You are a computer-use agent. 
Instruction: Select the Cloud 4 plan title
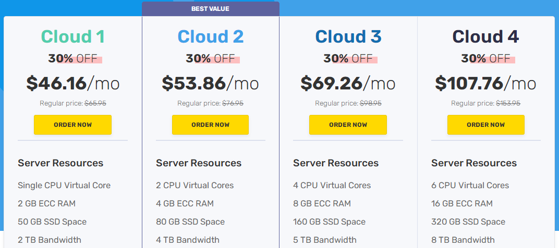point(485,36)
